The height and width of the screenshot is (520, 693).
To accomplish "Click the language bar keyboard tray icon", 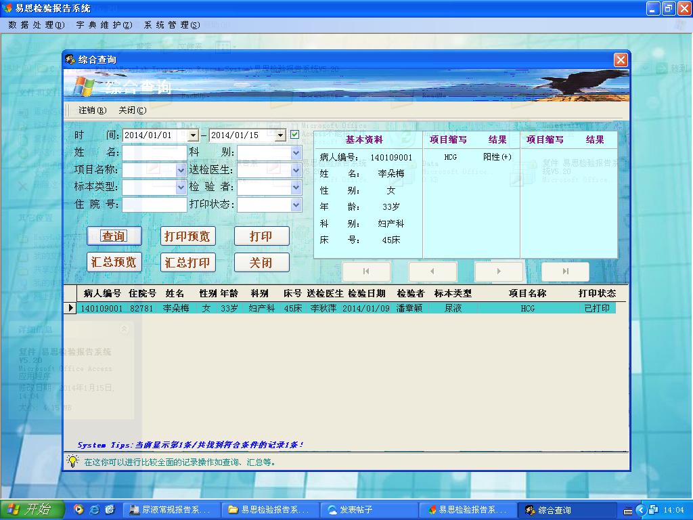I will (x=627, y=510).
